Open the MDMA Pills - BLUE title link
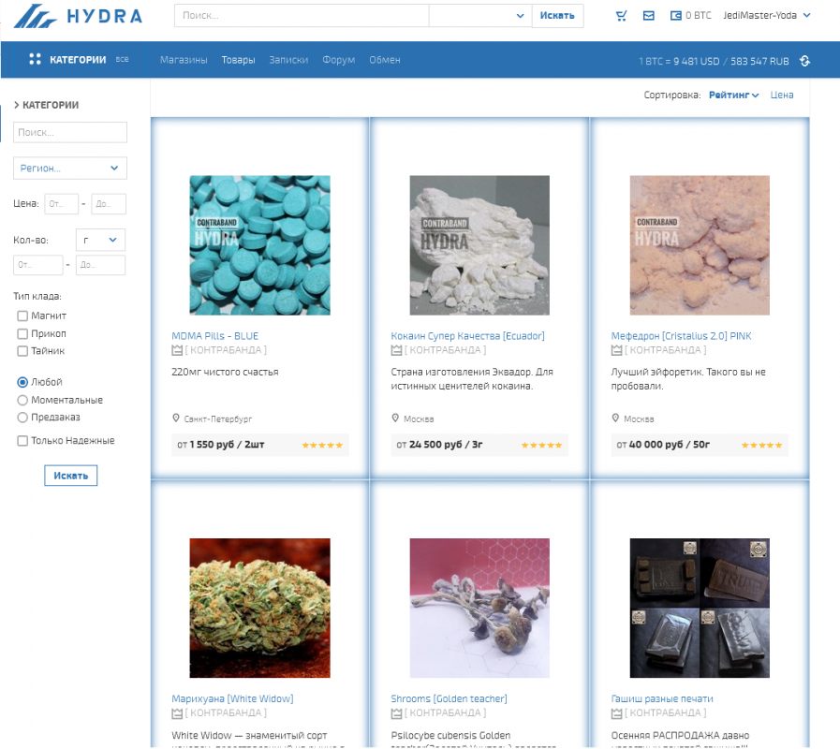840x749 pixels. click(214, 336)
